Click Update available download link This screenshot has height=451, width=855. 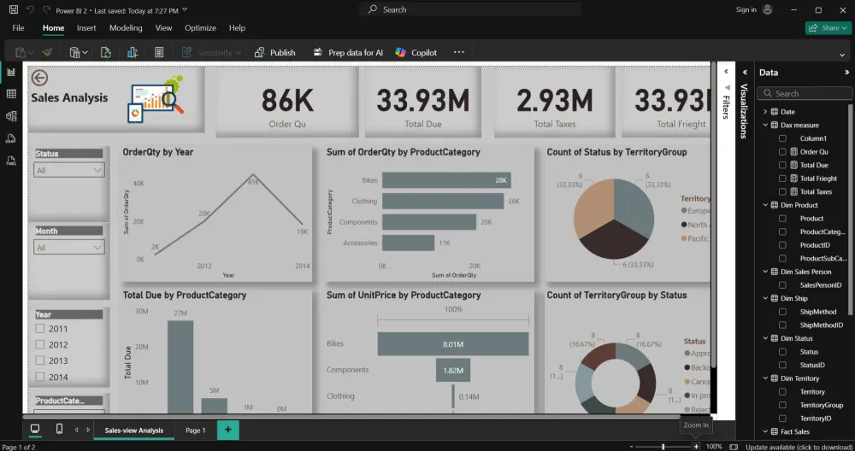tap(799, 448)
